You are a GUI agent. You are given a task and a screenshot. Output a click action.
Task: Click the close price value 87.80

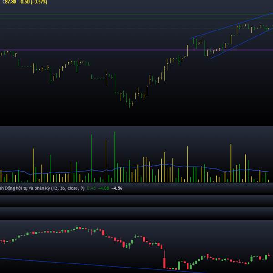[10, 2]
